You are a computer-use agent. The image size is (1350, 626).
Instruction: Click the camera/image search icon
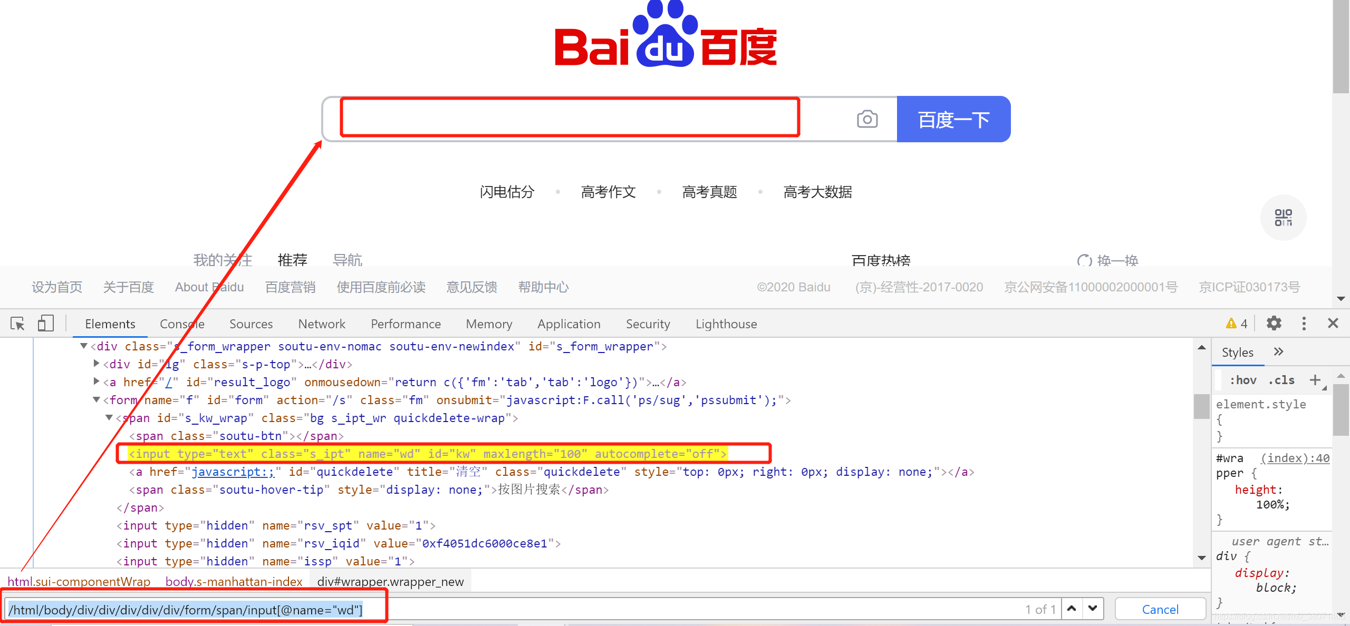pyautogui.click(x=866, y=120)
